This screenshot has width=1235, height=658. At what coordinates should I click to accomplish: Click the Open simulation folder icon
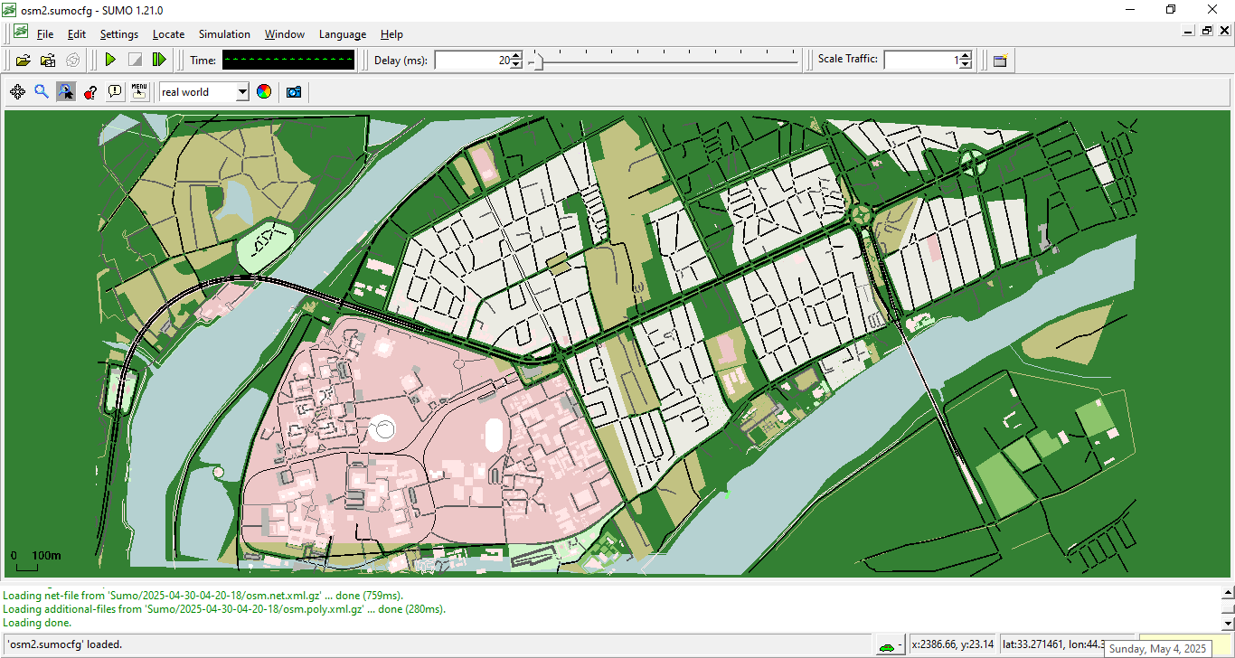tap(23, 61)
